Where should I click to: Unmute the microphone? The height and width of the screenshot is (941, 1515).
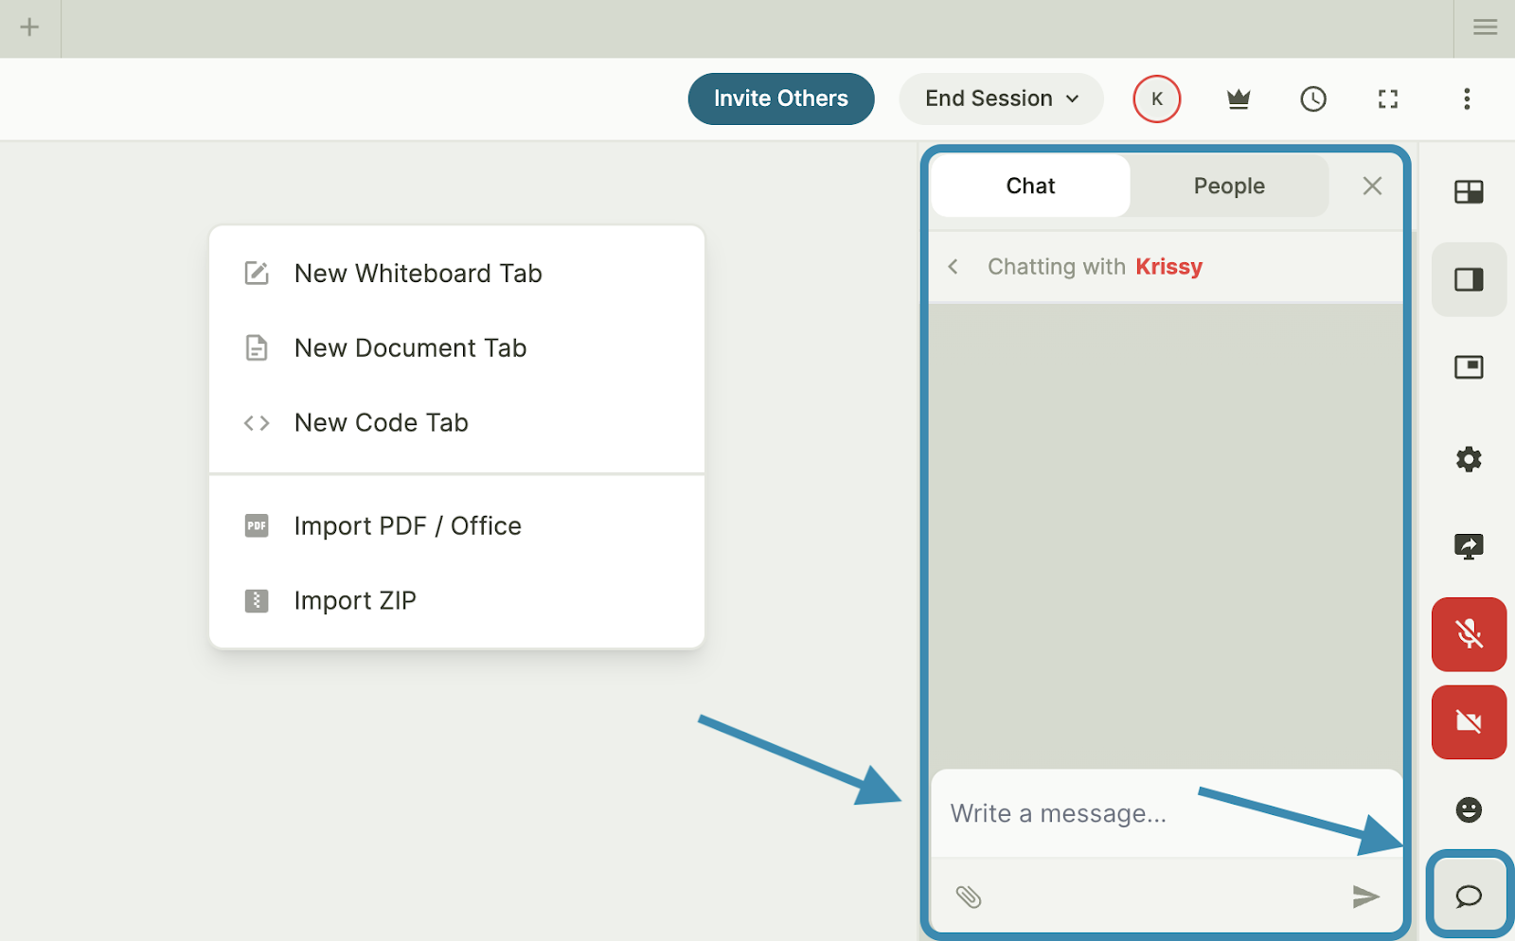[1469, 634]
